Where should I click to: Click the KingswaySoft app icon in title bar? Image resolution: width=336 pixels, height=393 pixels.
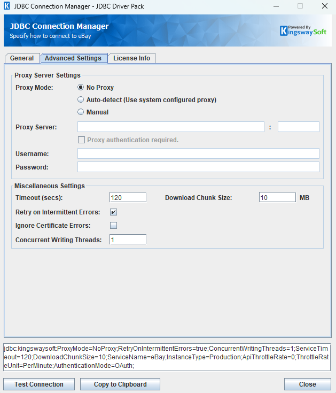[x=7, y=6]
